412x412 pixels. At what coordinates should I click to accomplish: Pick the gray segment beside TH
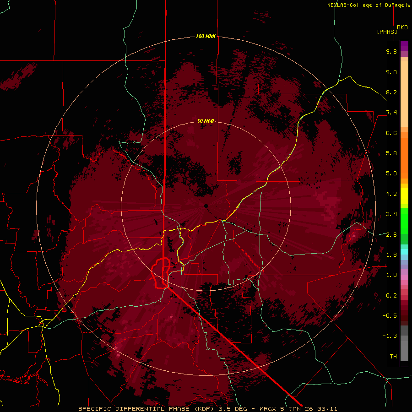coord(404,352)
